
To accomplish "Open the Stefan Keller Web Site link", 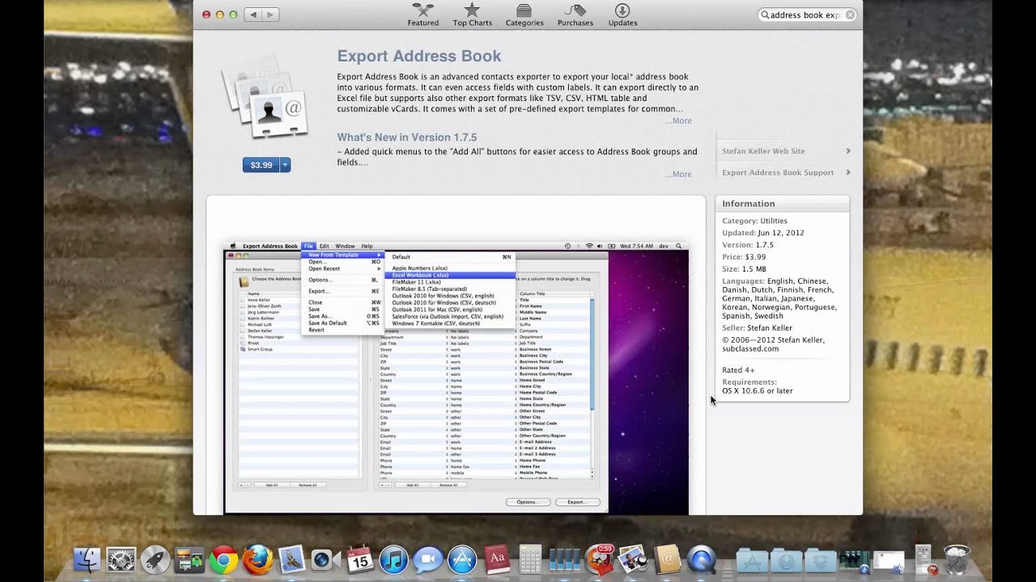I will (x=785, y=151).
